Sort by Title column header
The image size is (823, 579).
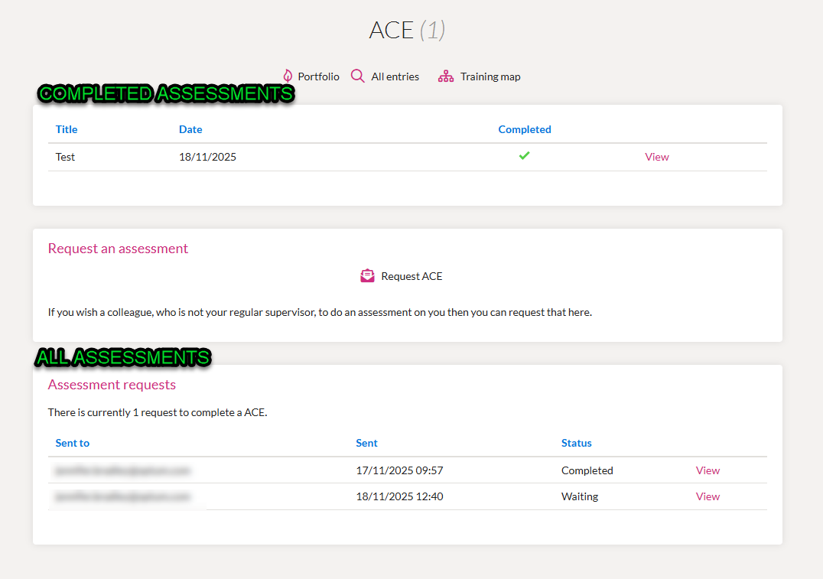(67, 129)
